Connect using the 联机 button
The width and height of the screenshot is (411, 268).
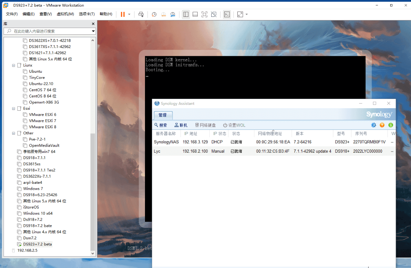click(181, 125)
